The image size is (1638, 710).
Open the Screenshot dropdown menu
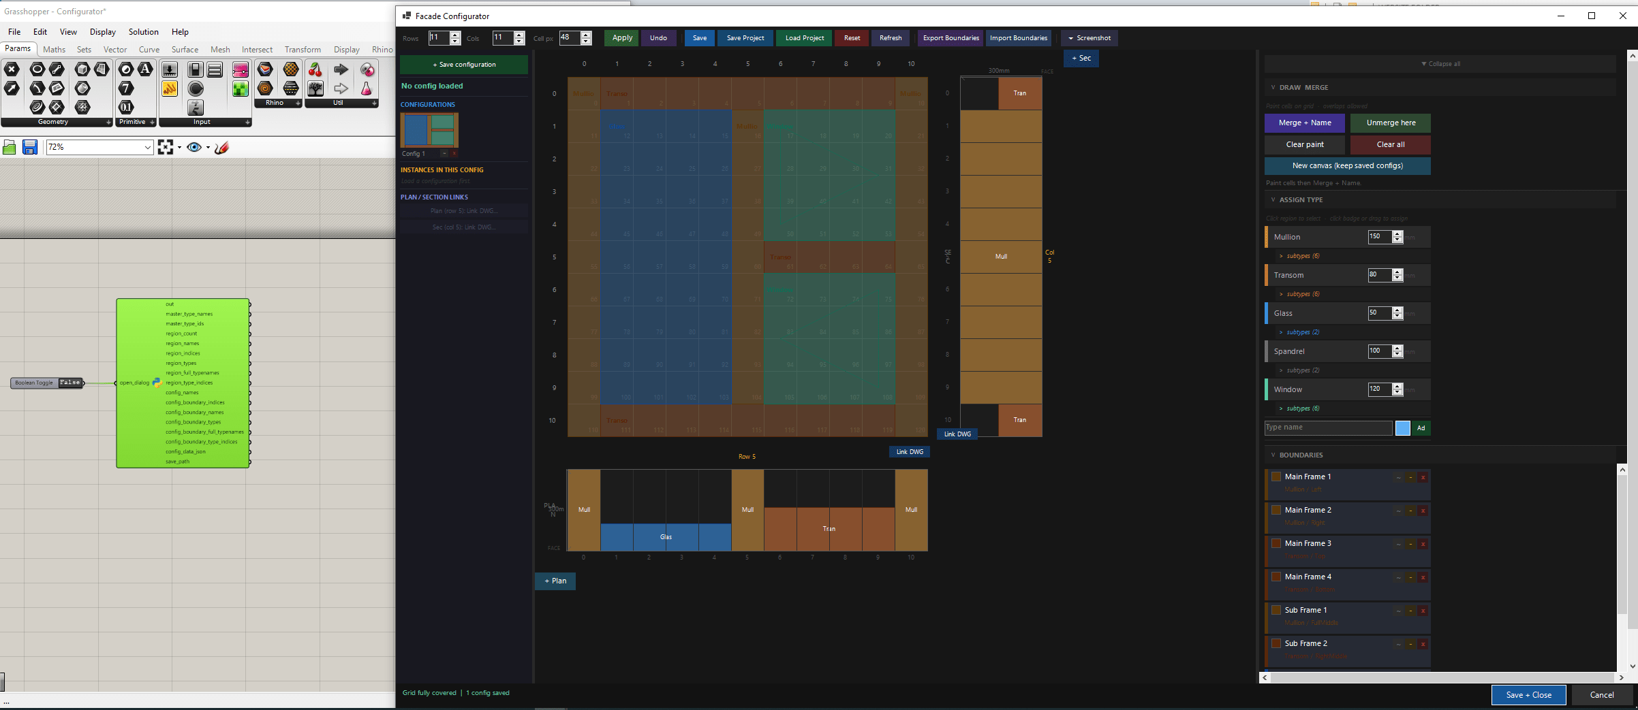[x=1090, y=38]
